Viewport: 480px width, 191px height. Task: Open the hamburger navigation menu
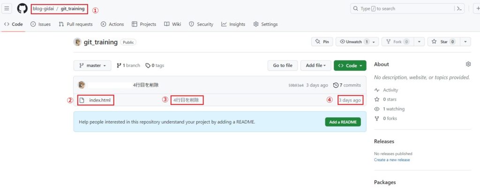pyautogui.click(x=7, y=9)
